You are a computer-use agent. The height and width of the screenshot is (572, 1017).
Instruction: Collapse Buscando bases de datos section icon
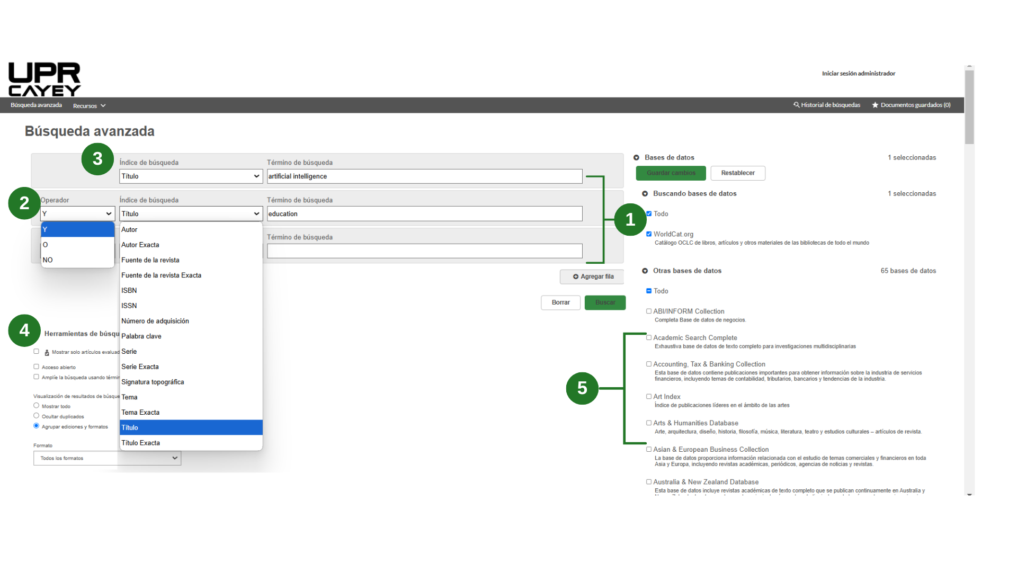pyautogui.click(x=645, y=194)
